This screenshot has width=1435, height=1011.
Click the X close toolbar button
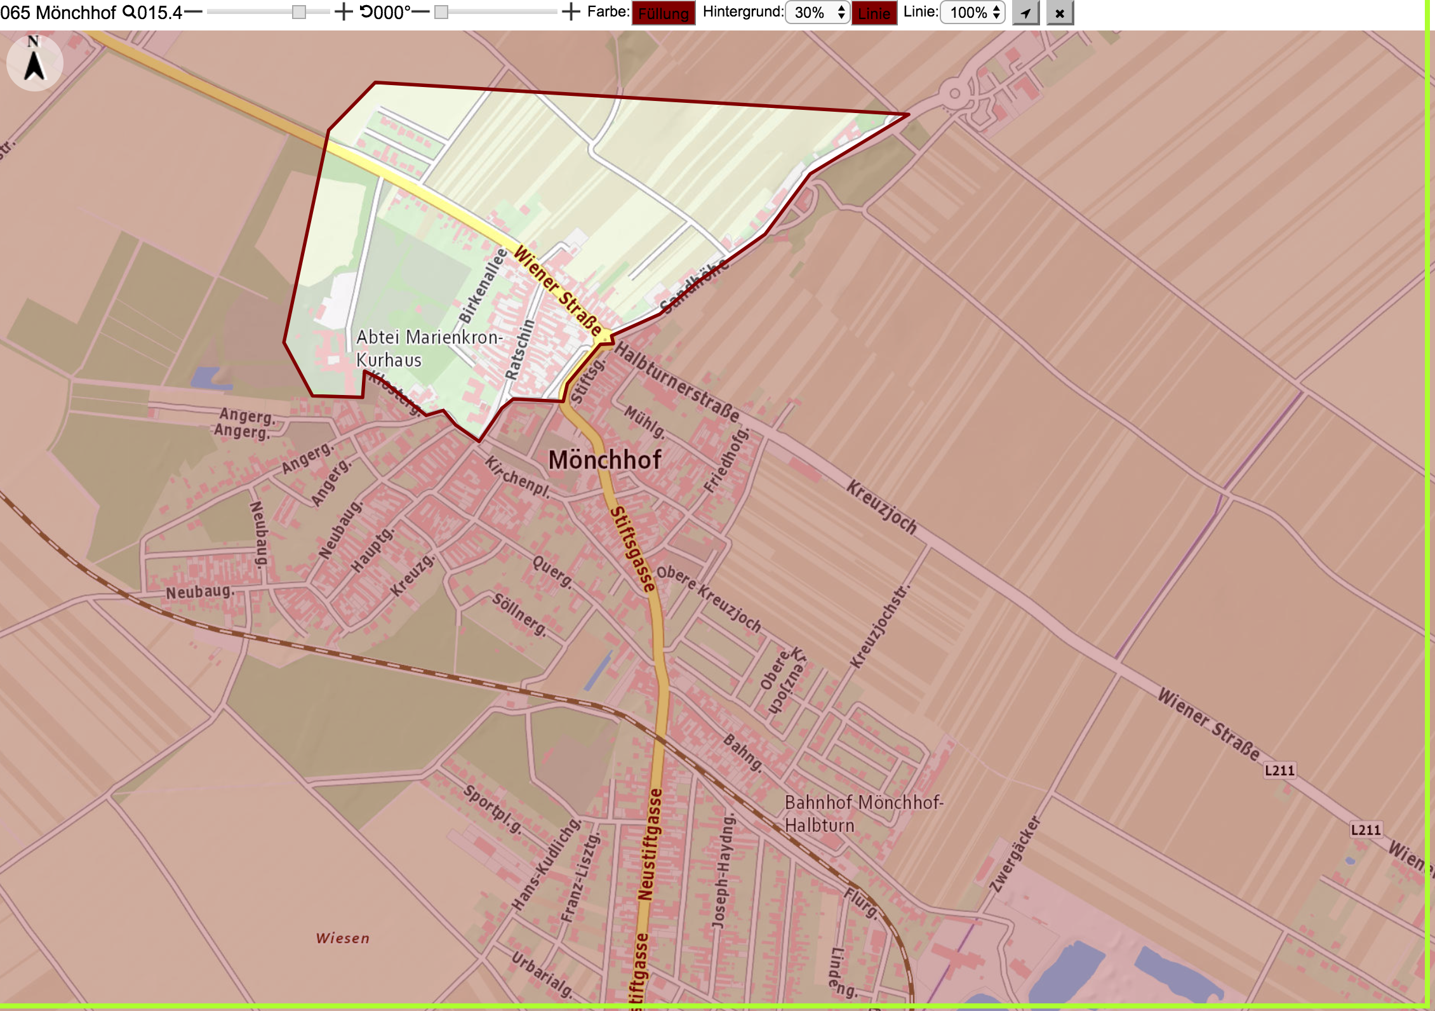[1060, 13]
